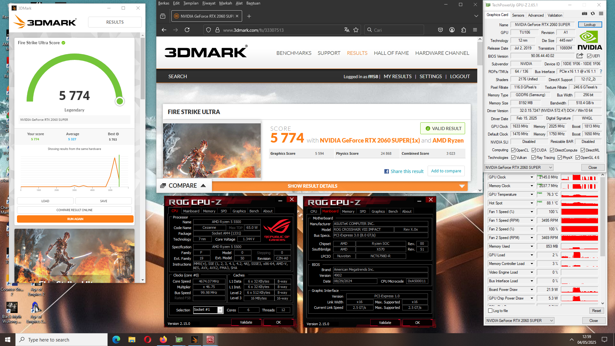Click the Firefox taskbar icon

tap(163, 340)
